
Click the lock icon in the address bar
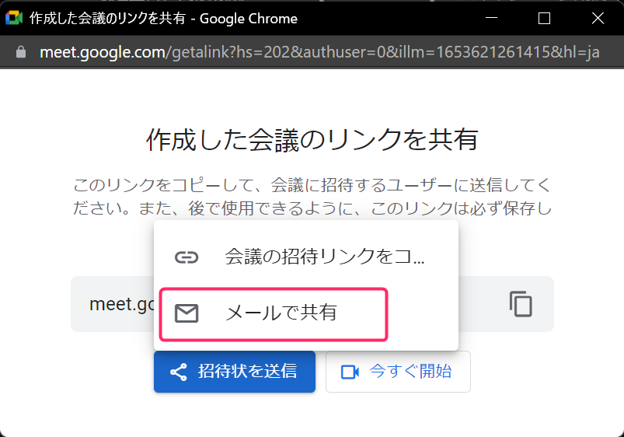(x=21, y=52)
